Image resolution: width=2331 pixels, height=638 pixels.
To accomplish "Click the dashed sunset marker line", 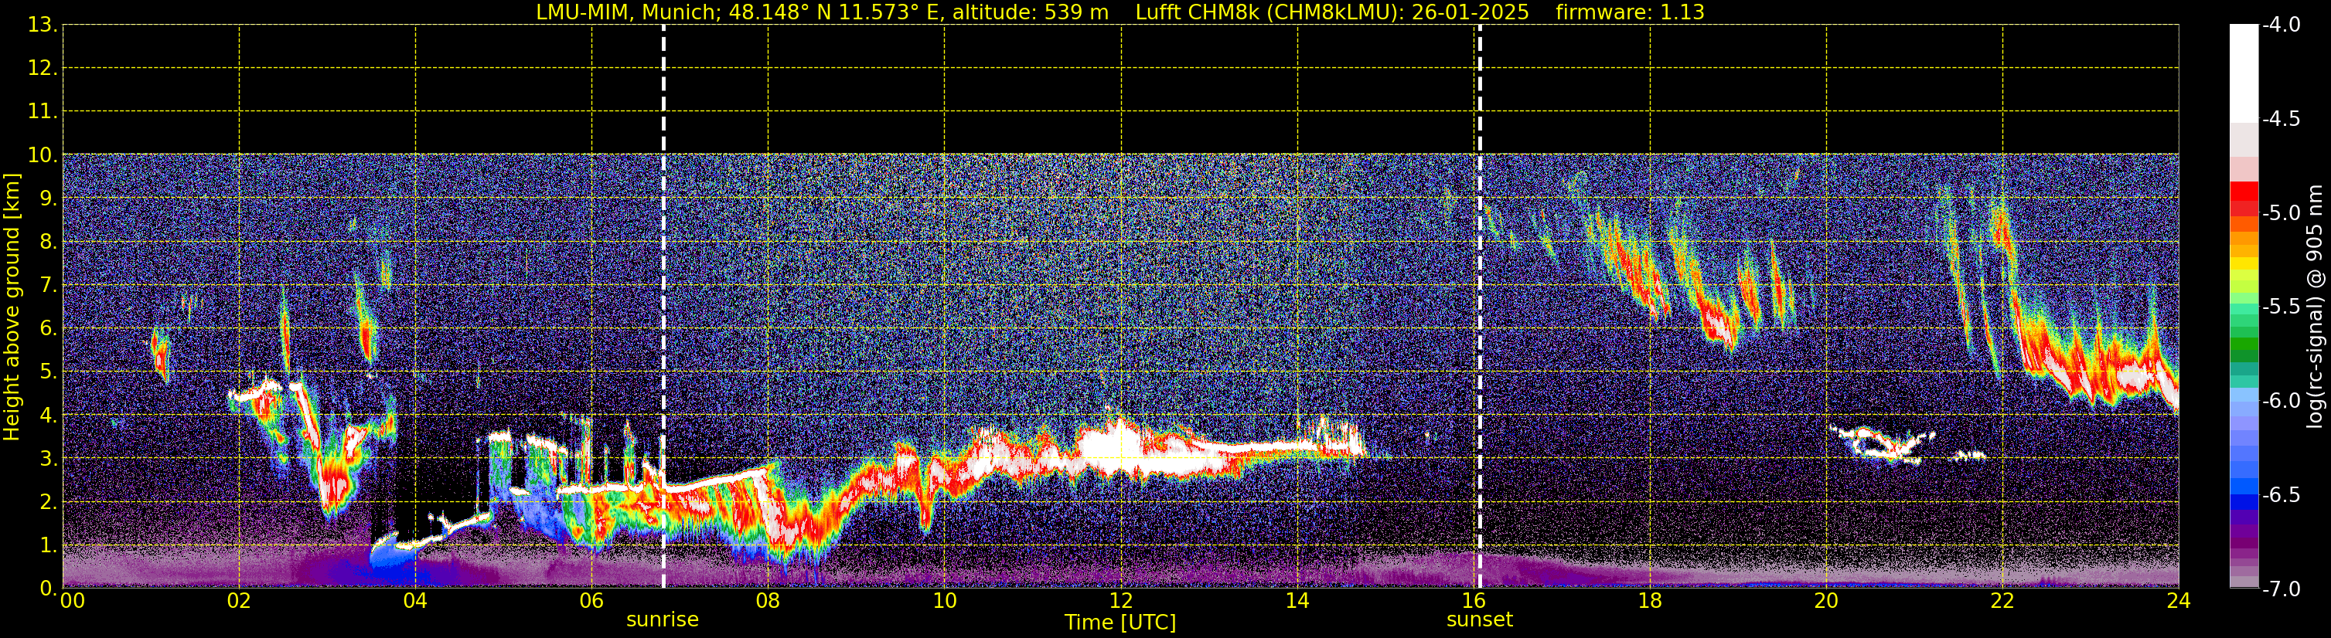I will pyautogui.click(x=1480, y=307).
